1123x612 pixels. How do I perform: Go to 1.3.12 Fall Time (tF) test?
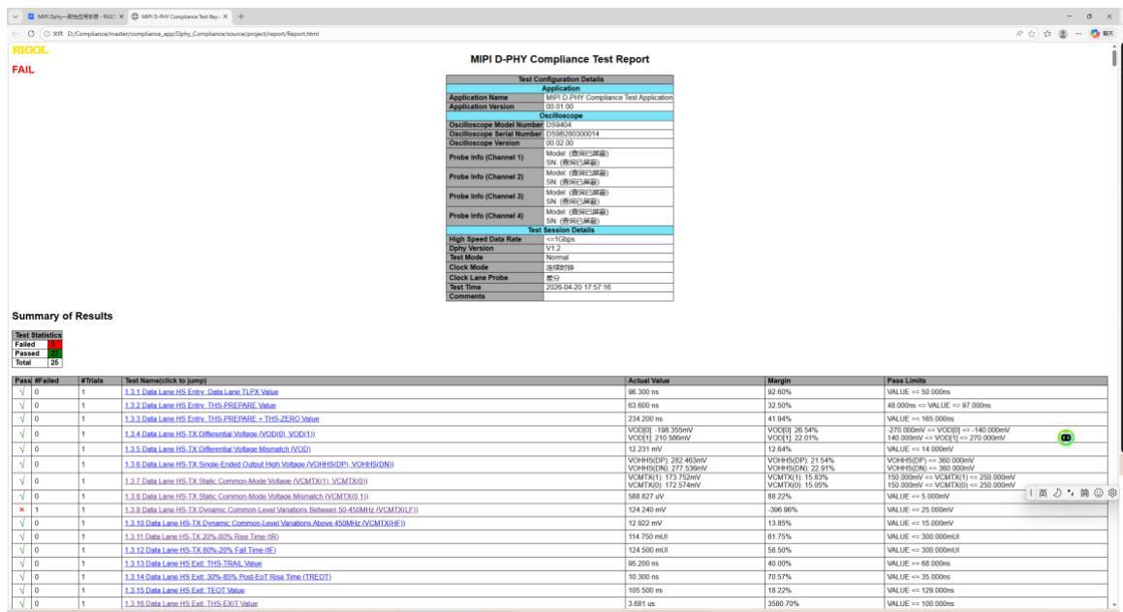click(x=201, y=550)
